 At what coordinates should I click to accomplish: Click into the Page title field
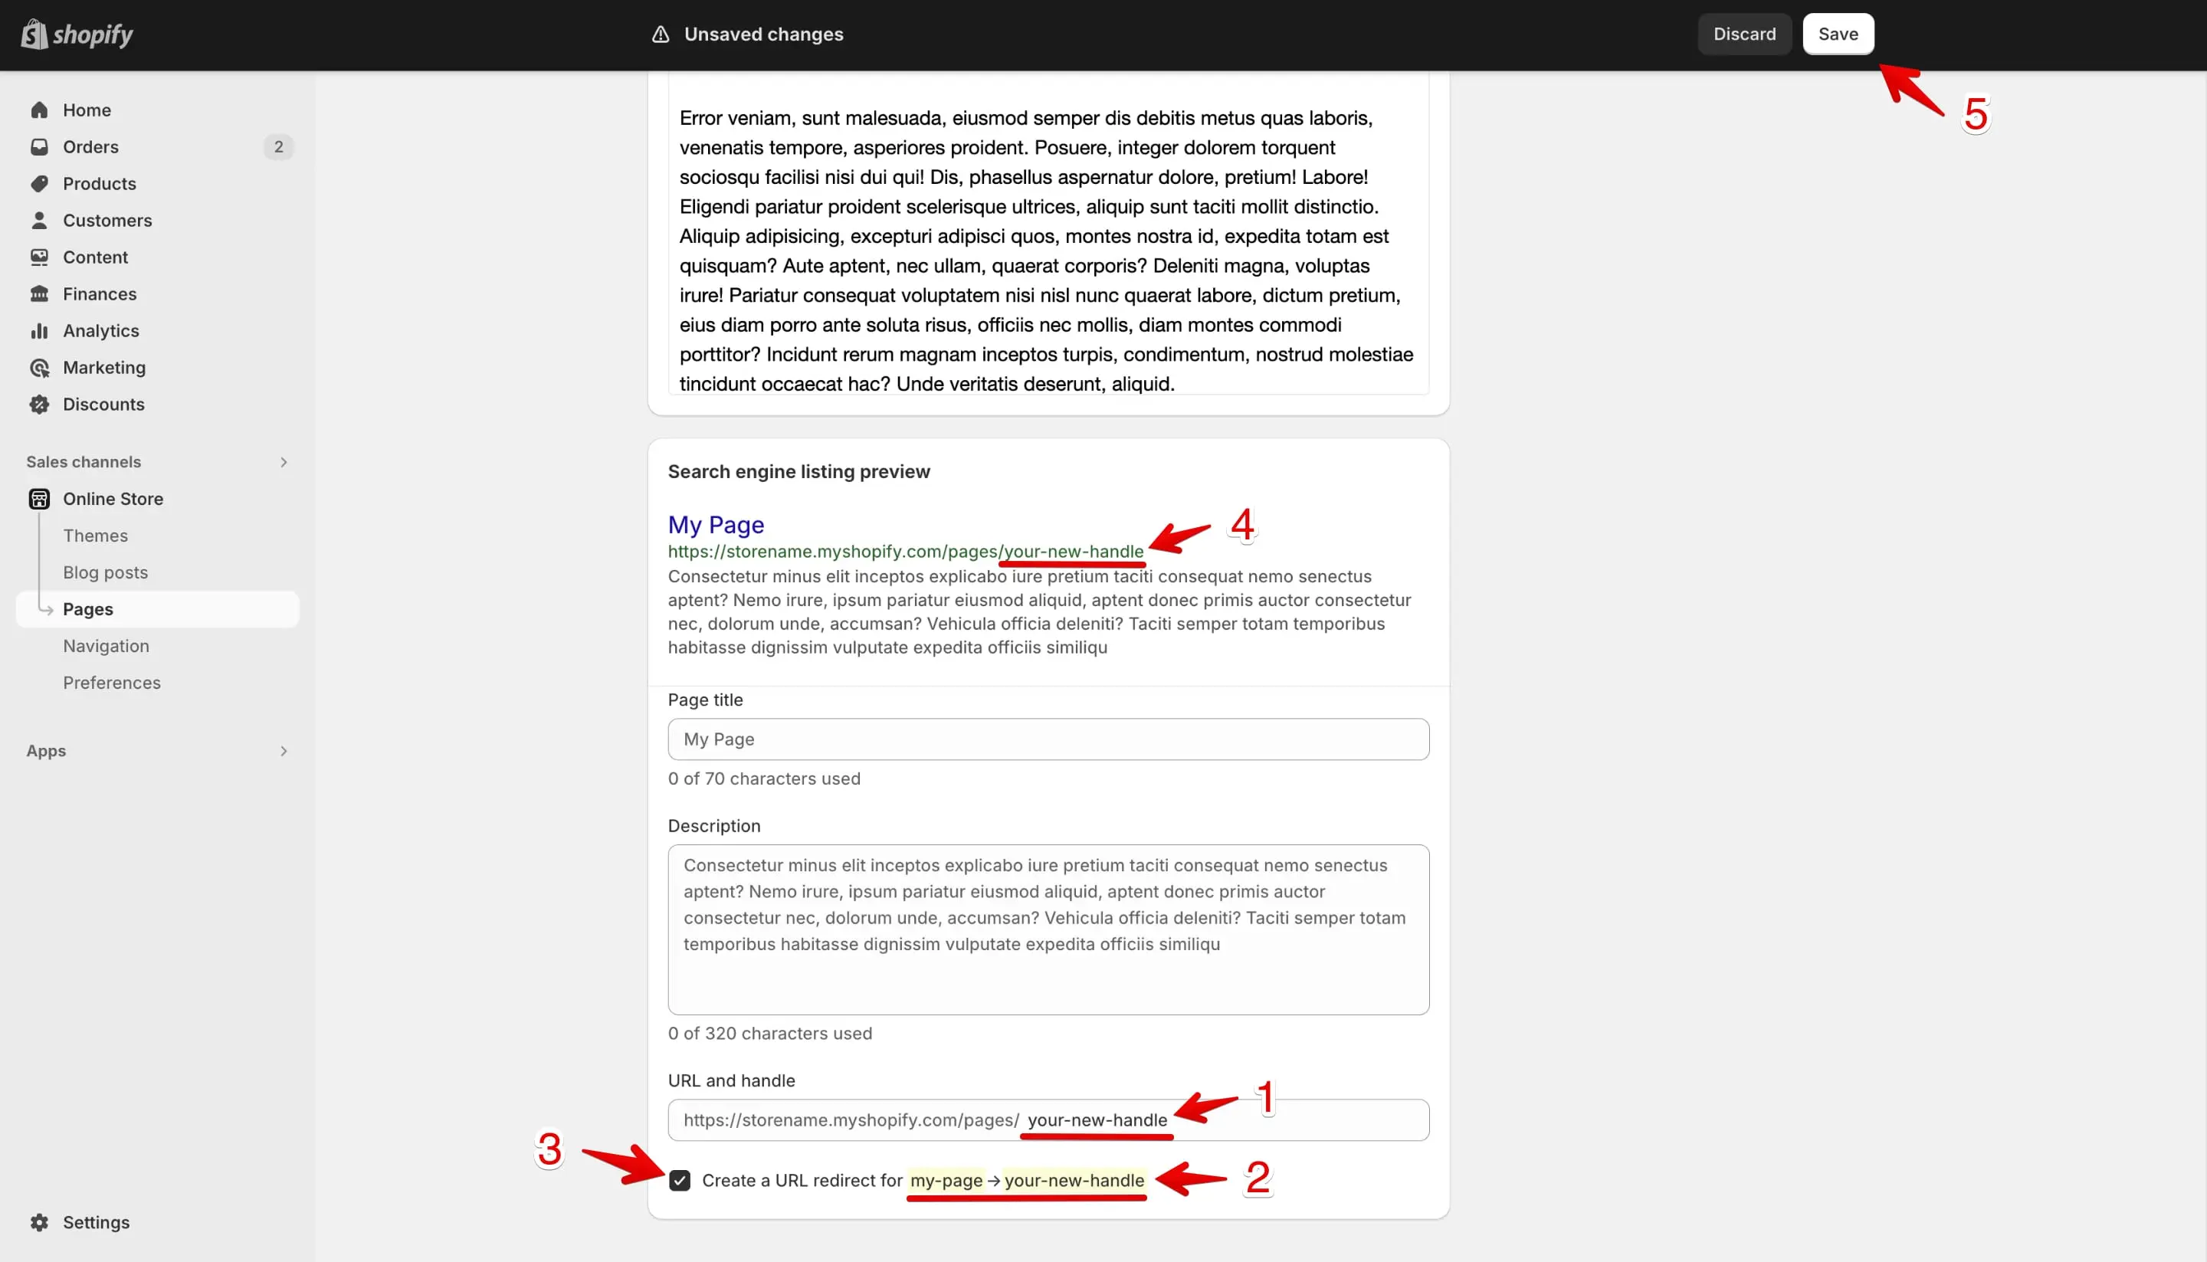point(1048,739)
